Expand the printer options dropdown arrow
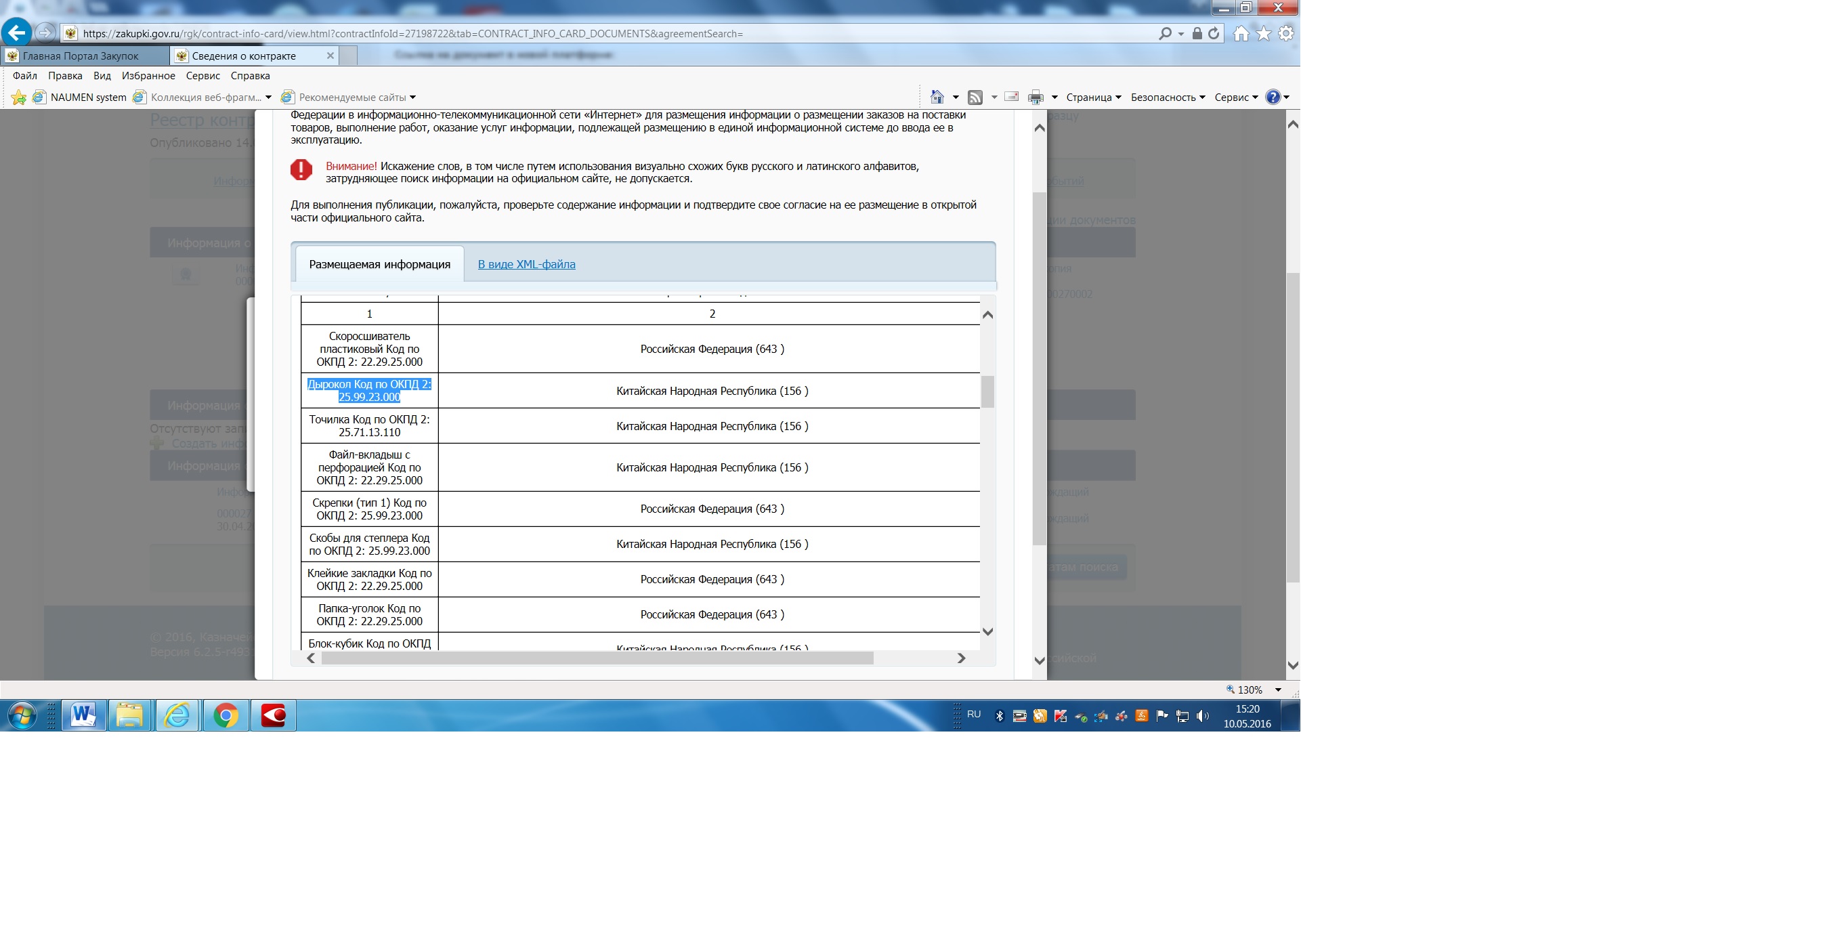Screen dimensions: 1834x932 tap(1054, 98)
